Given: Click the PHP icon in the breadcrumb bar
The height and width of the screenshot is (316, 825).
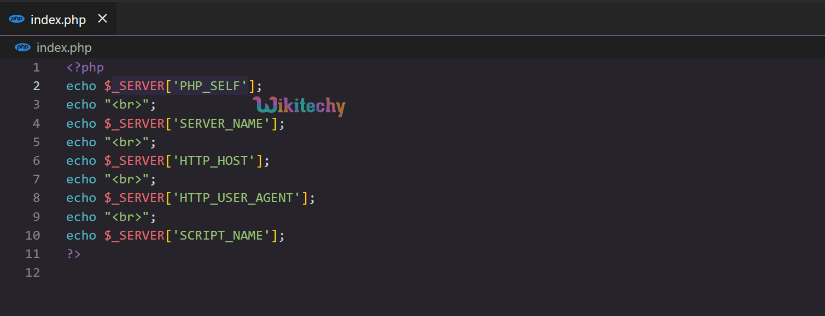Looking at the screenshot, I should [x=23, y=47].
